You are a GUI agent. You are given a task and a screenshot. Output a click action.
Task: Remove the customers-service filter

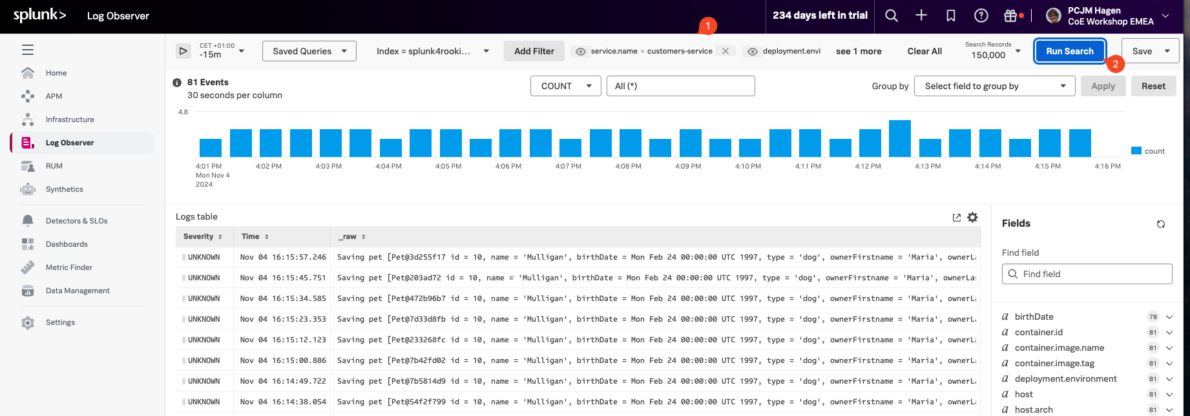(x=725, y=51)
